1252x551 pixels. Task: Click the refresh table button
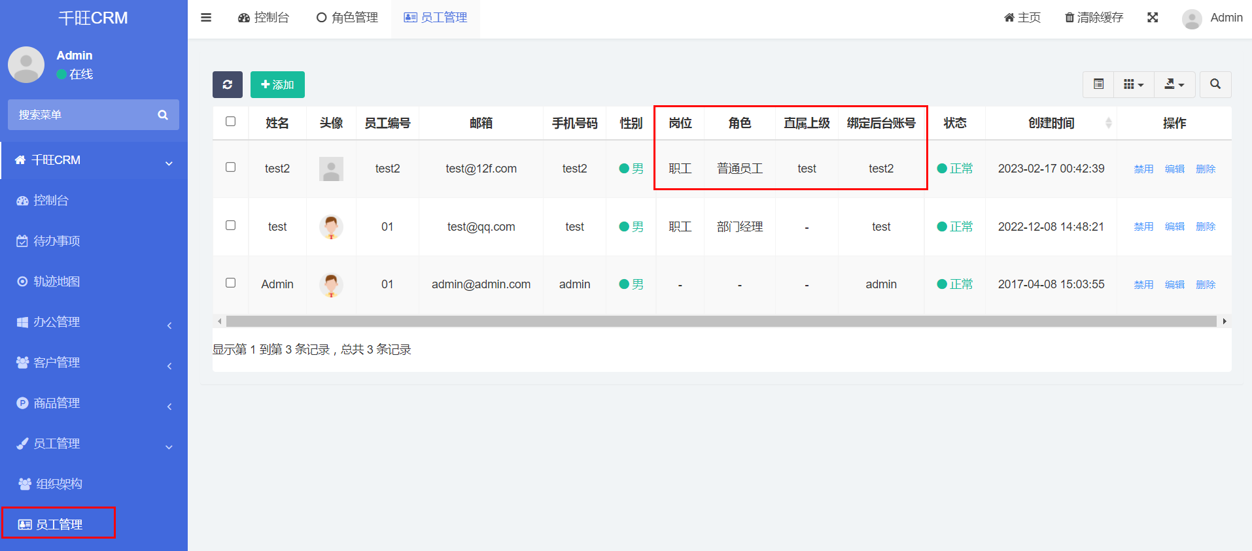click(228, 85)
